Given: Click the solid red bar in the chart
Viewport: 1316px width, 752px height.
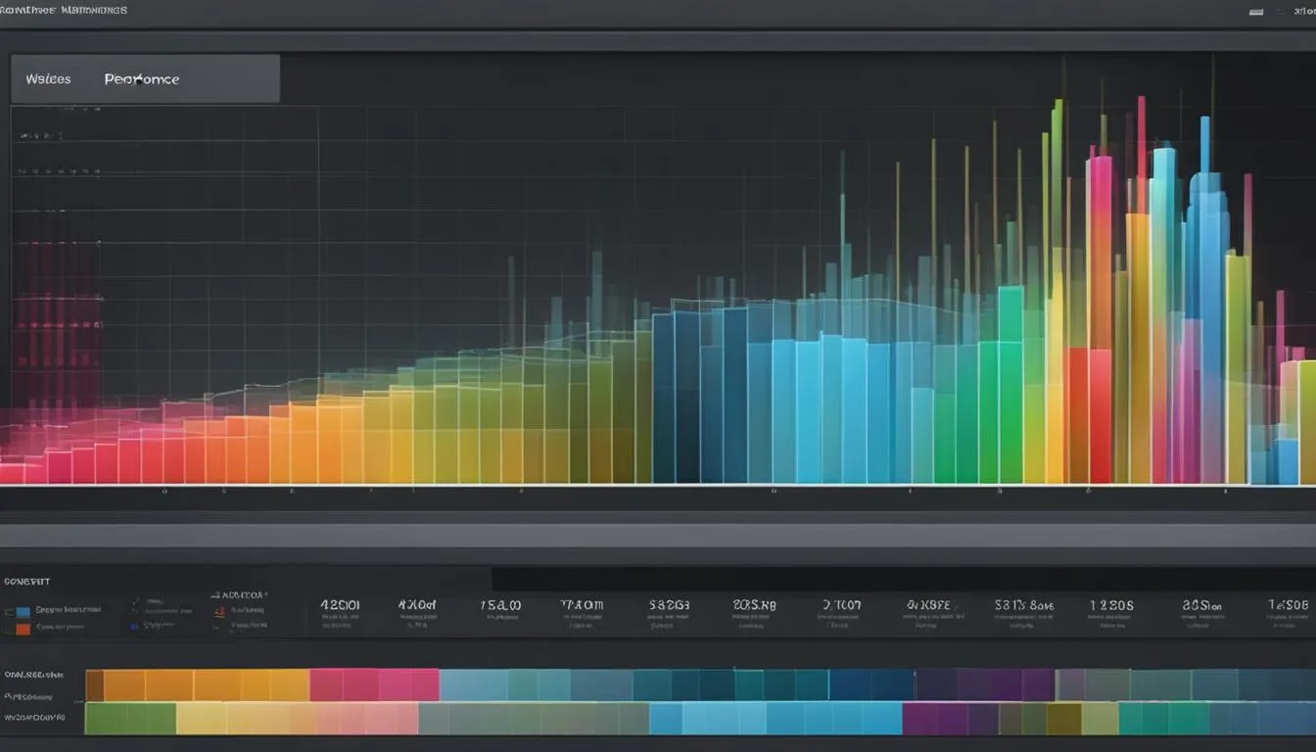Looking at the screenshot, I should click(1088, 416).
